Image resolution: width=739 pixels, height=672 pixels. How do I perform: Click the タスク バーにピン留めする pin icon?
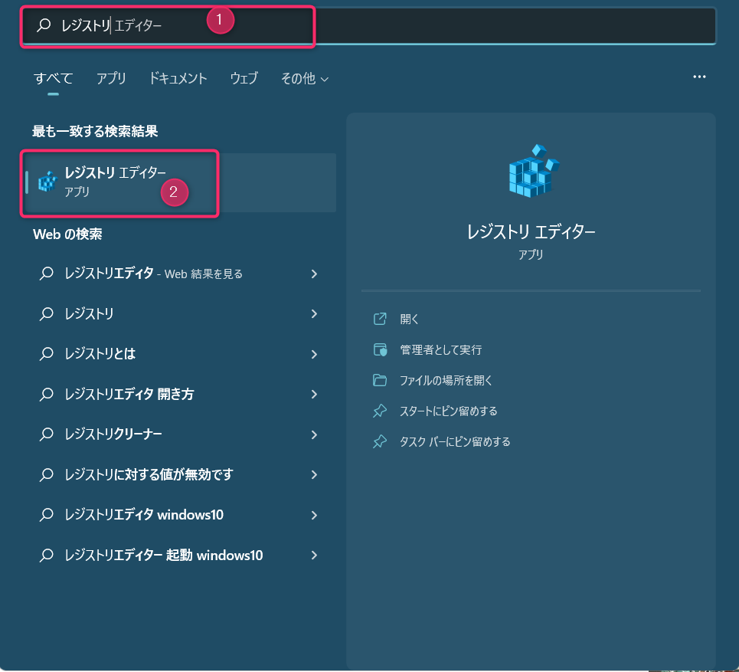tap(380, 442)
